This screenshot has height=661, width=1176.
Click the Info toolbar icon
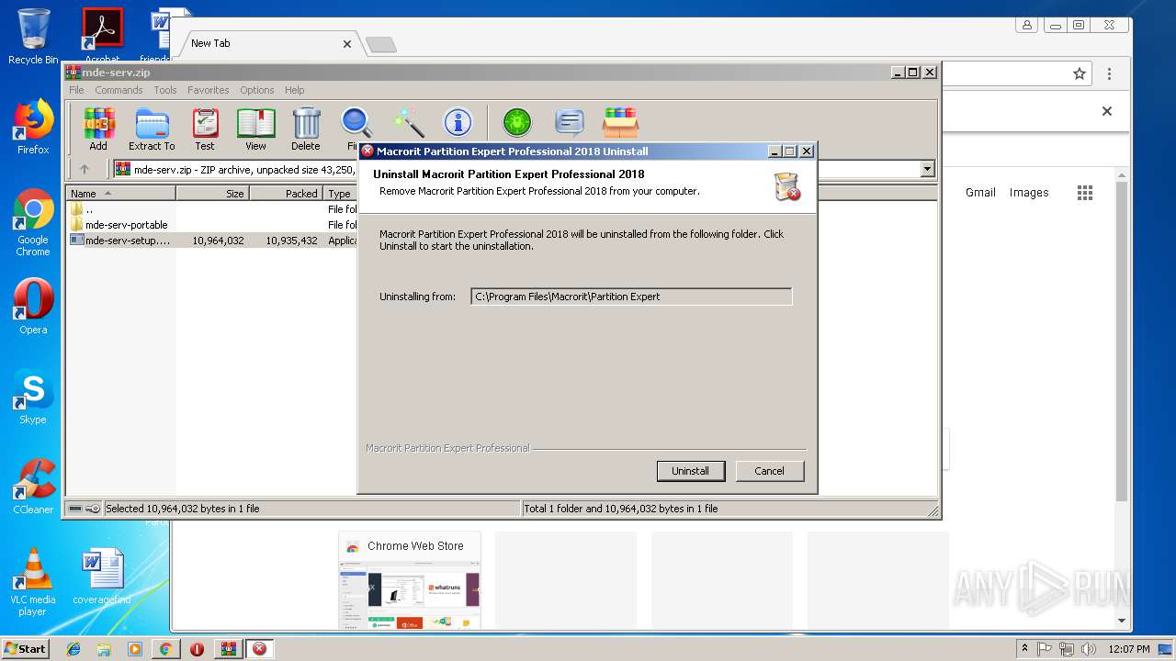(x=458, y=122)
